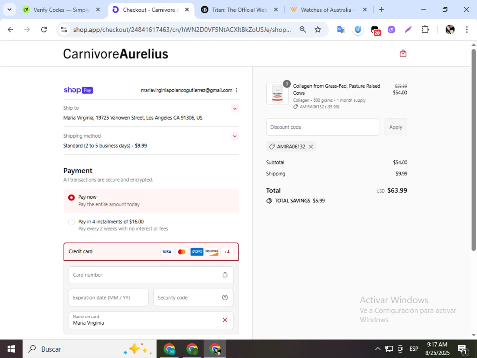Click the lock icon in Card number field
477x358 pixels.
pyautogui.click(x=225, y=275)
